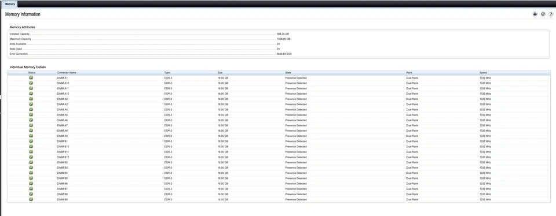556x216 pixels.
Task: Click Dual Rank in DIMM B8 row
Action: [x=412, y=194]
